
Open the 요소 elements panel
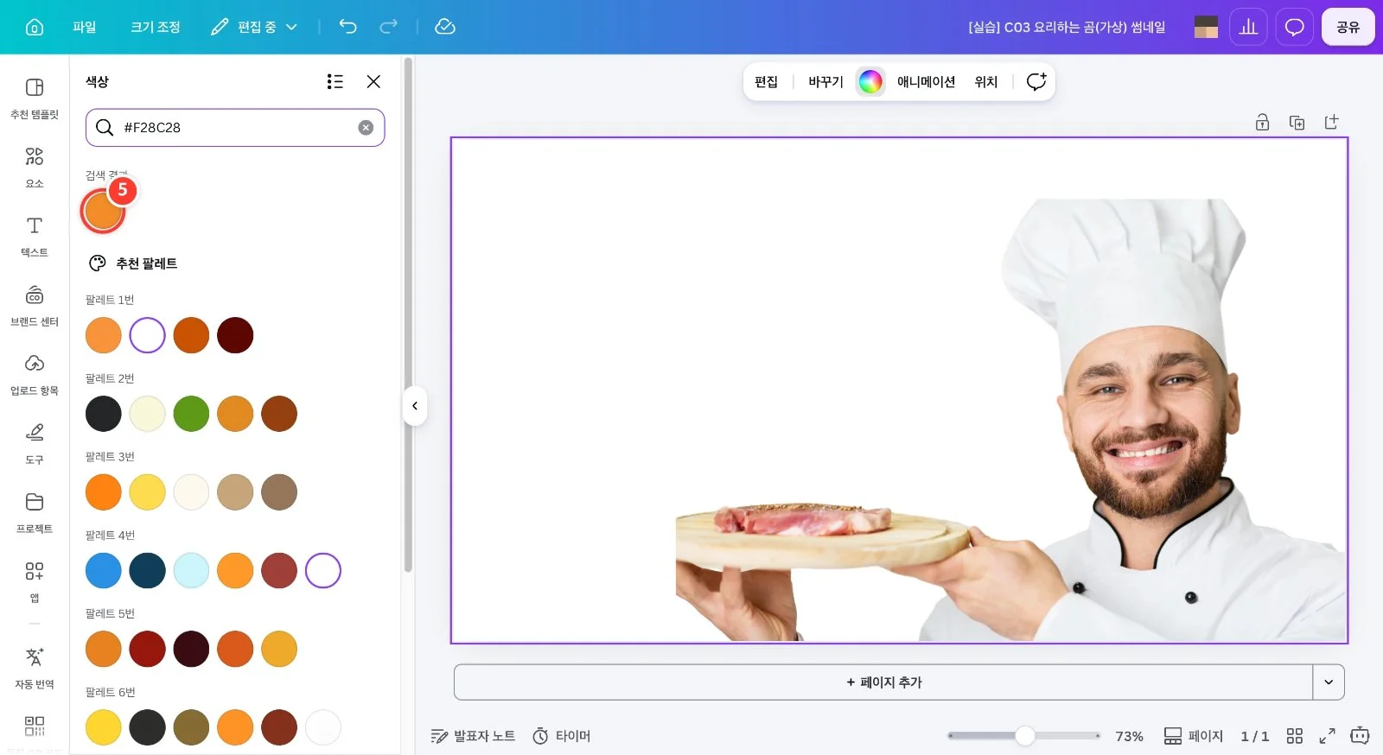[35, 168]
